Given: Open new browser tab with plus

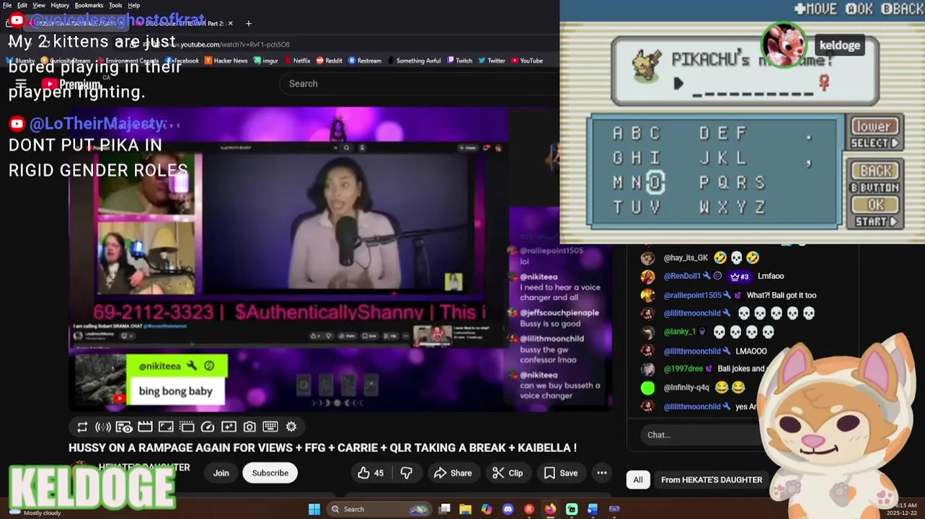Looking at the screenshot, I should pyautogui.click(x=248, y=23).
